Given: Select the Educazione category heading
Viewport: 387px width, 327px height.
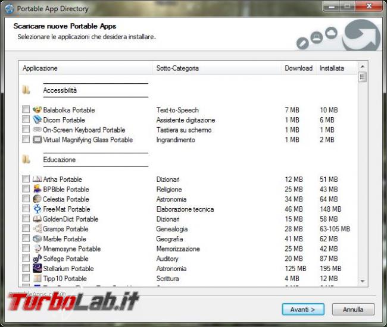Looking at the screenshot, I should pyautogui.click(x=60, y=159).
